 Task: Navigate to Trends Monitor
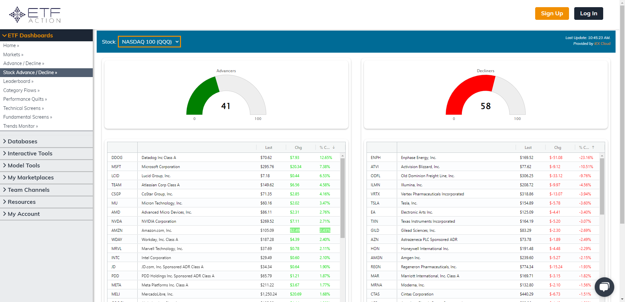point(20,126)
